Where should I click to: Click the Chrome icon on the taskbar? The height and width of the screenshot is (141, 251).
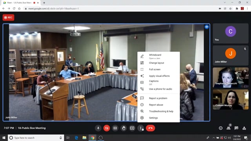(x=93, y=137)
